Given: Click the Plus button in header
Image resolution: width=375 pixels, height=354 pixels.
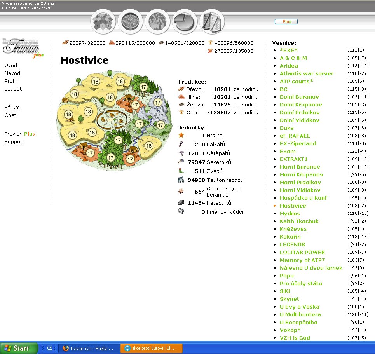Looking at the screenshot, I should point(286,21).
